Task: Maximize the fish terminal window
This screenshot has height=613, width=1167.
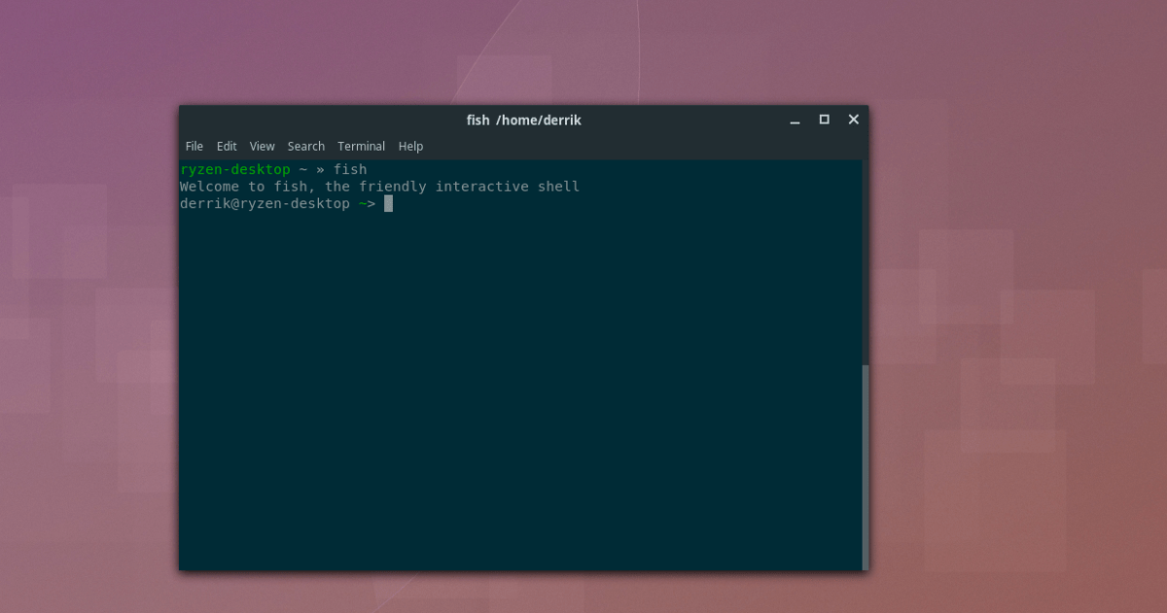Action: pos(824,119)
